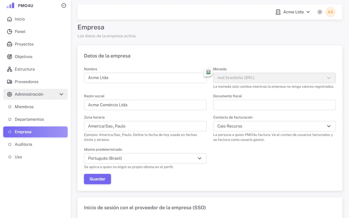The width and height of the screenshot is (349, 218).
Task: Open Panel from the sidebar
Action: coord(35,32)
